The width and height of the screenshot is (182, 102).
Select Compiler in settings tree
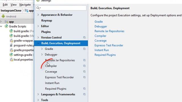click(x=51, y=66)
